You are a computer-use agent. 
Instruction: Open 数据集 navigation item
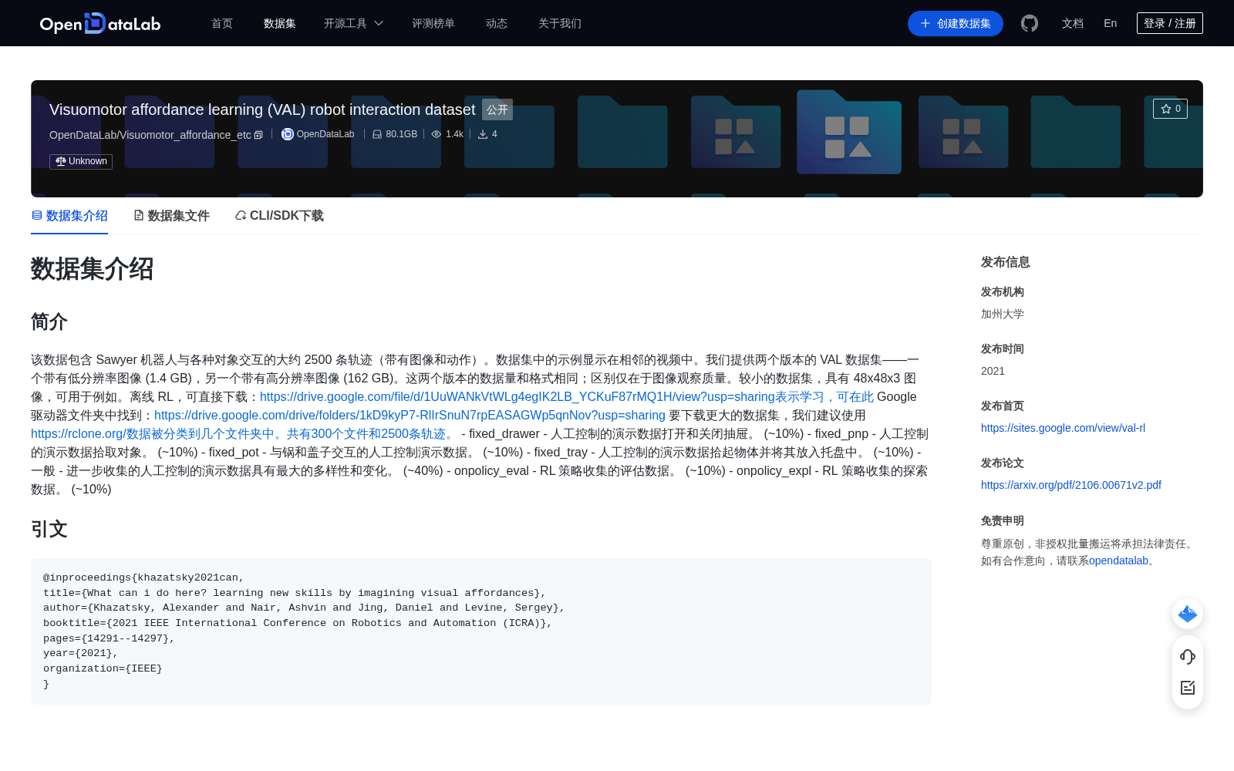[x=280, y=23]
